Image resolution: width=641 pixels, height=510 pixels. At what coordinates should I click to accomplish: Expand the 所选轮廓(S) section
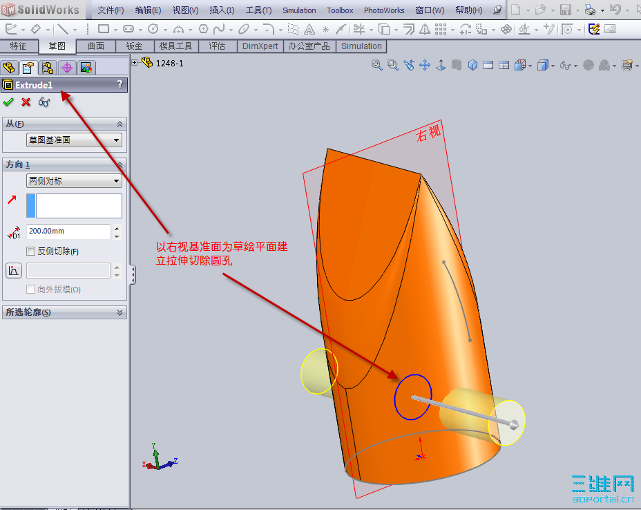click(x=119, y=312)
